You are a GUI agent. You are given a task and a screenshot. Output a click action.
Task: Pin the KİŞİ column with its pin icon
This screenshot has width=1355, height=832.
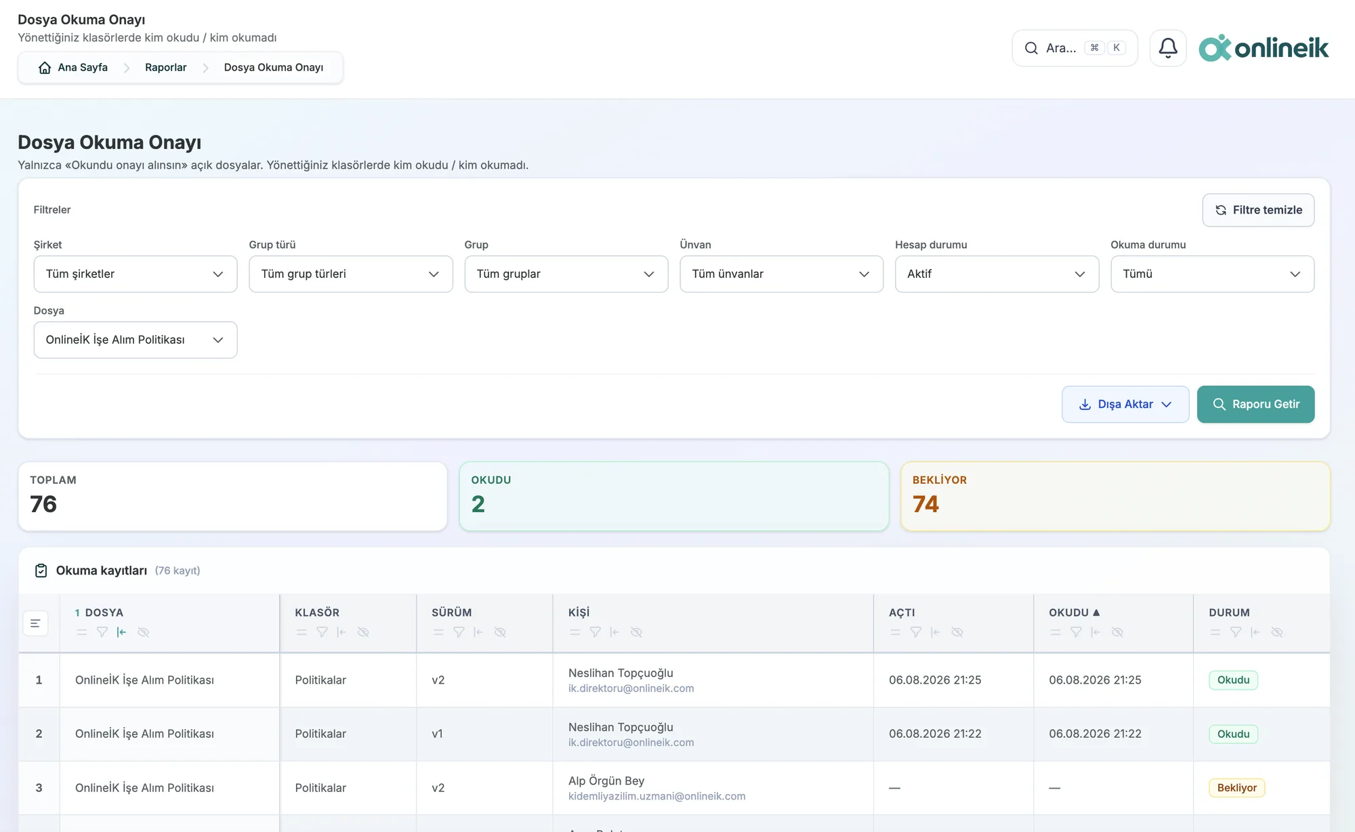[614, 632]
